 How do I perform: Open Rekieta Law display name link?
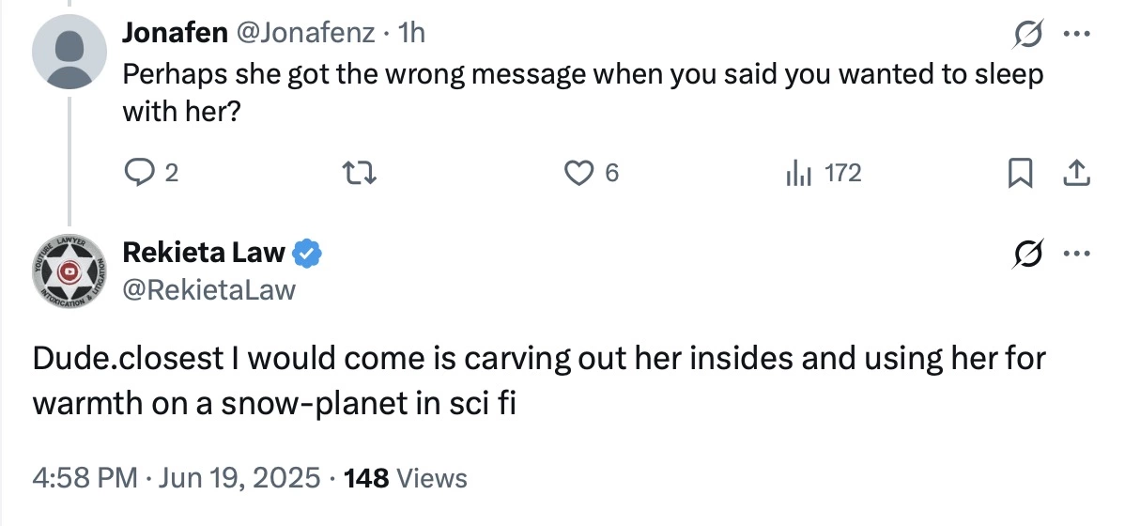point(205,253)
